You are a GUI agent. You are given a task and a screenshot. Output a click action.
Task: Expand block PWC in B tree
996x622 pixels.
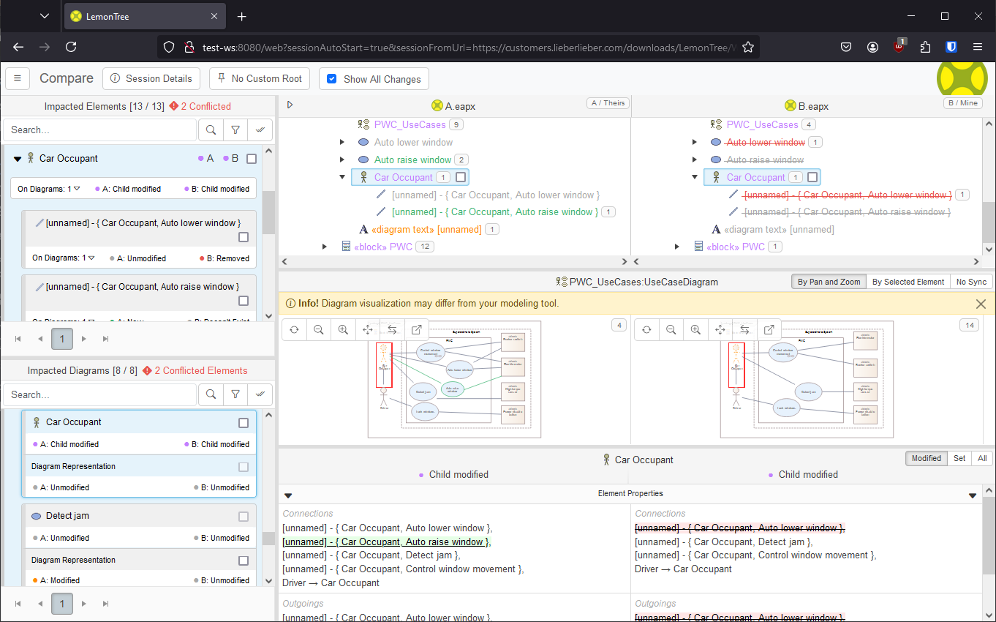pos(676,247)
